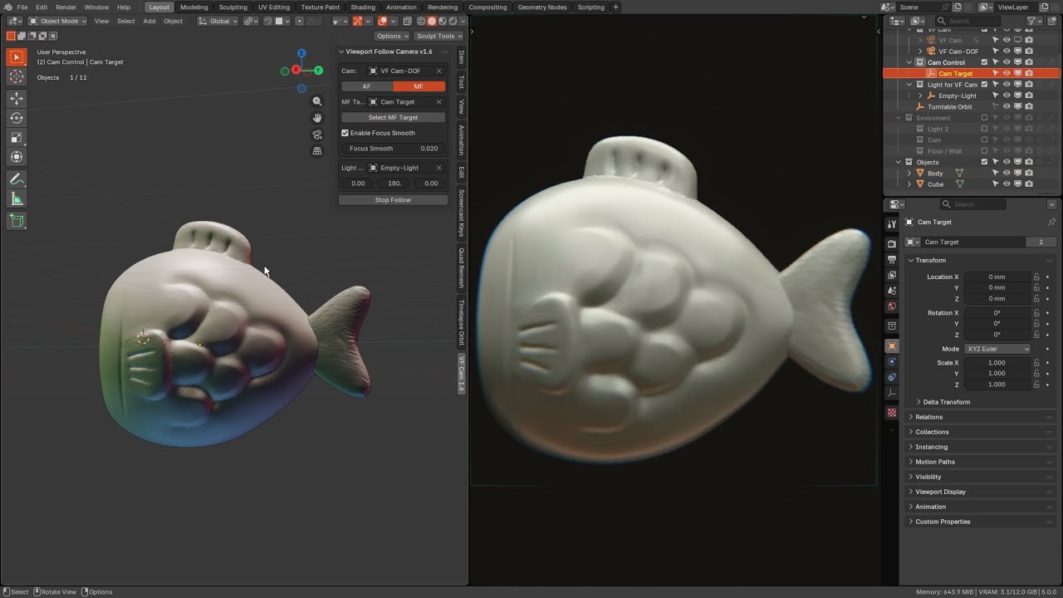Toggle Turntable Orbit visibility eye

pos(1007,106)
